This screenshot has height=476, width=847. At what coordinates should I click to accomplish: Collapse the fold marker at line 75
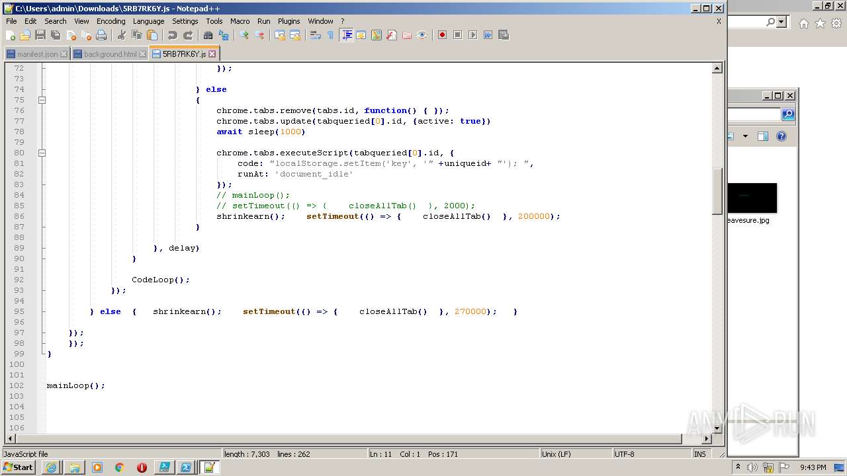click(x=42, y=100)
